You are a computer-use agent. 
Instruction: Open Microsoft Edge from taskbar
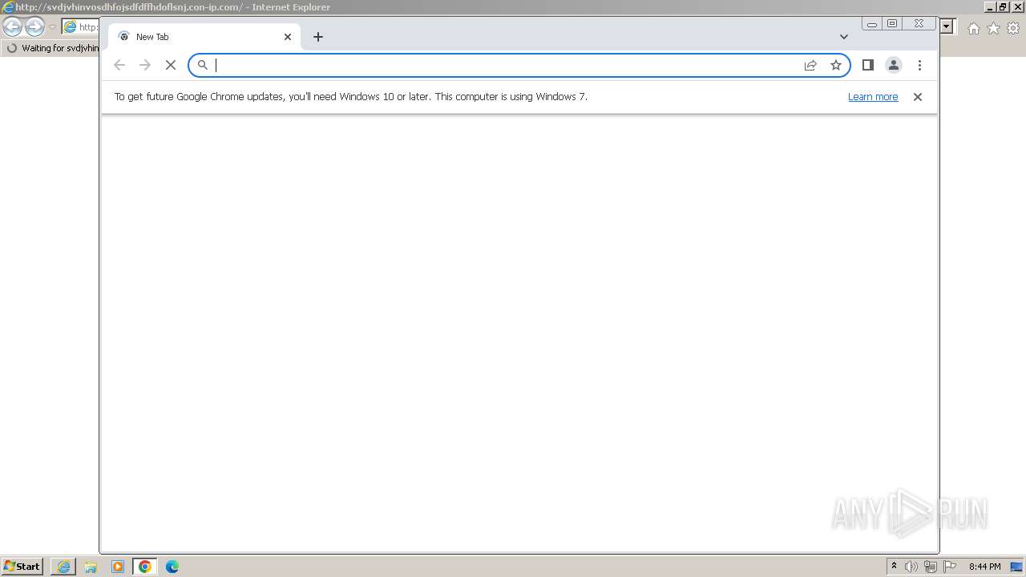172,567
